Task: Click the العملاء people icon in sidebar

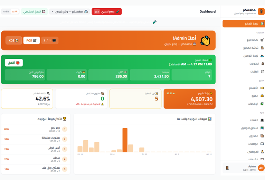Action: [262, 120]
